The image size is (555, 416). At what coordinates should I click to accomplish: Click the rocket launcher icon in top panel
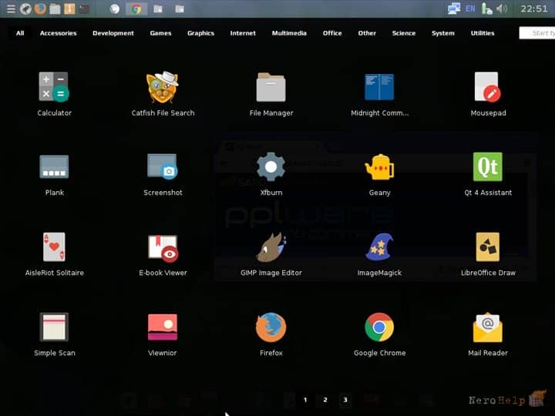pyautogui.click(x=25, y=8)
